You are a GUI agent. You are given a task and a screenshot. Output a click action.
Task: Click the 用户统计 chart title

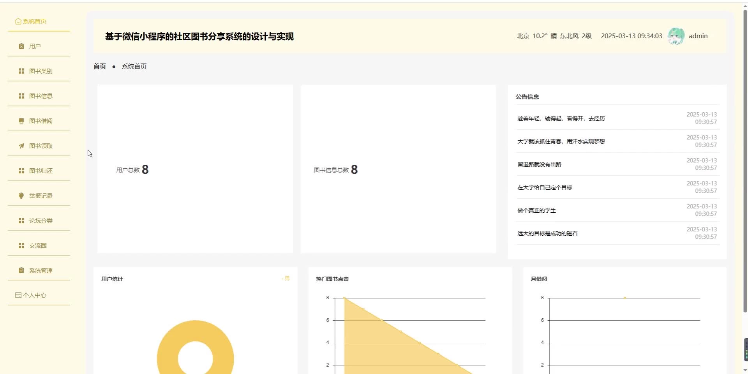112,279
